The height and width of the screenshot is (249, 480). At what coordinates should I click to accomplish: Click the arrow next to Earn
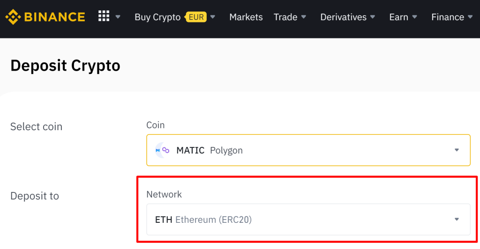click(x=414, y=17)
